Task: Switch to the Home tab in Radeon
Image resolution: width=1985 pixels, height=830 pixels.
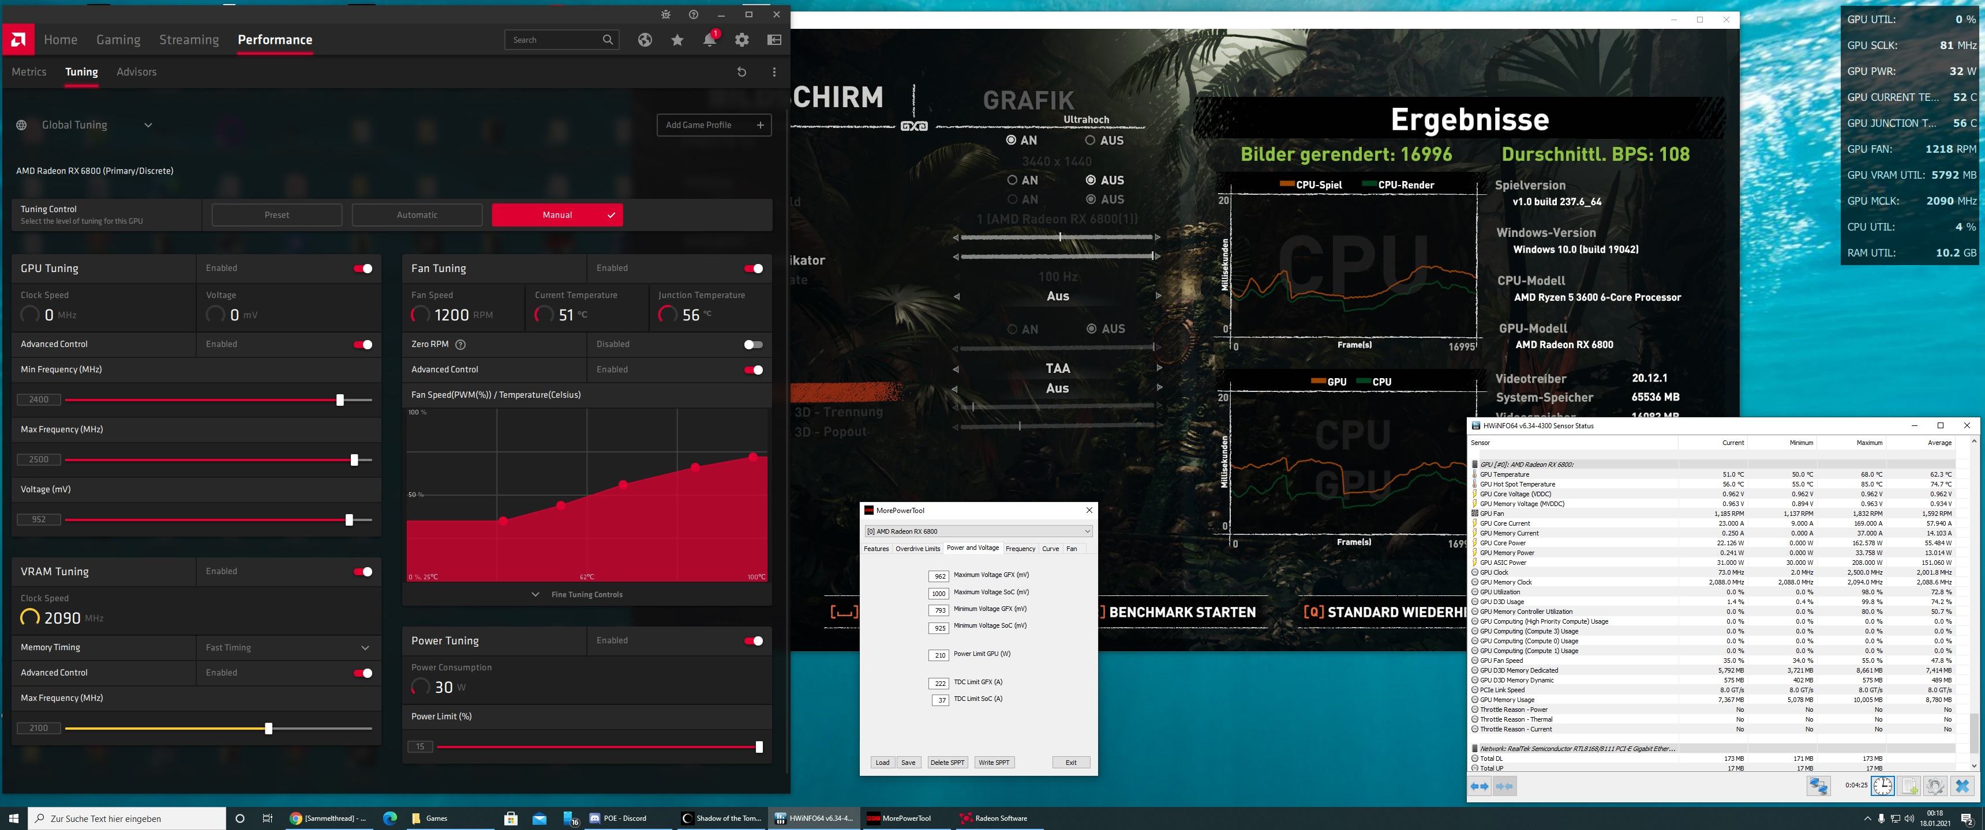Action: coord(61,39)
